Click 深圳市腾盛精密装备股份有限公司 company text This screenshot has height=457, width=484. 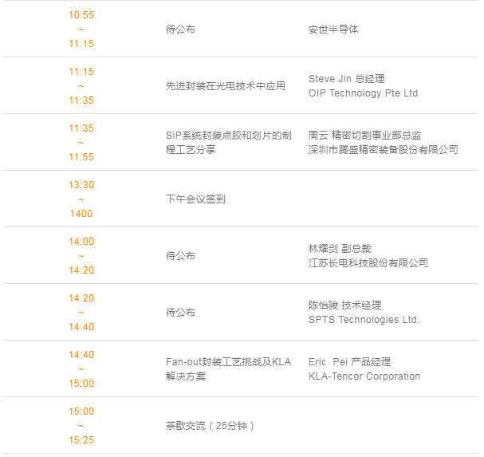click(383, 150)
